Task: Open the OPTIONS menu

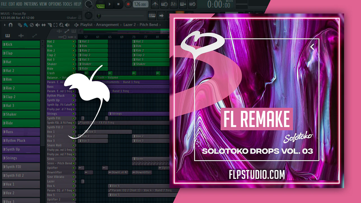Action: [55, 4]
